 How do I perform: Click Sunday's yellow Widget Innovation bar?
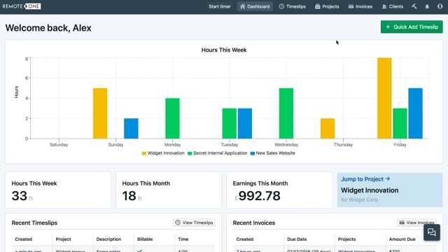(x=100, y=113)
